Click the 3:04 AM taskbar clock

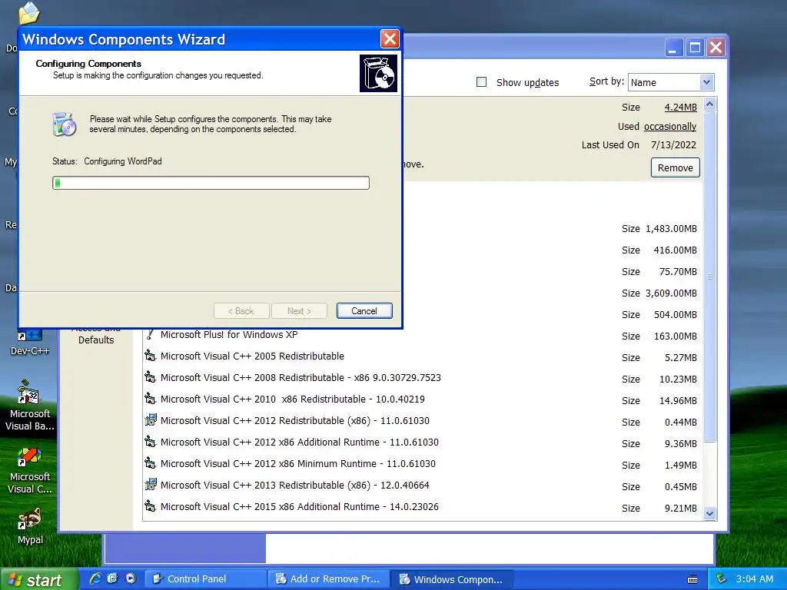755,579
